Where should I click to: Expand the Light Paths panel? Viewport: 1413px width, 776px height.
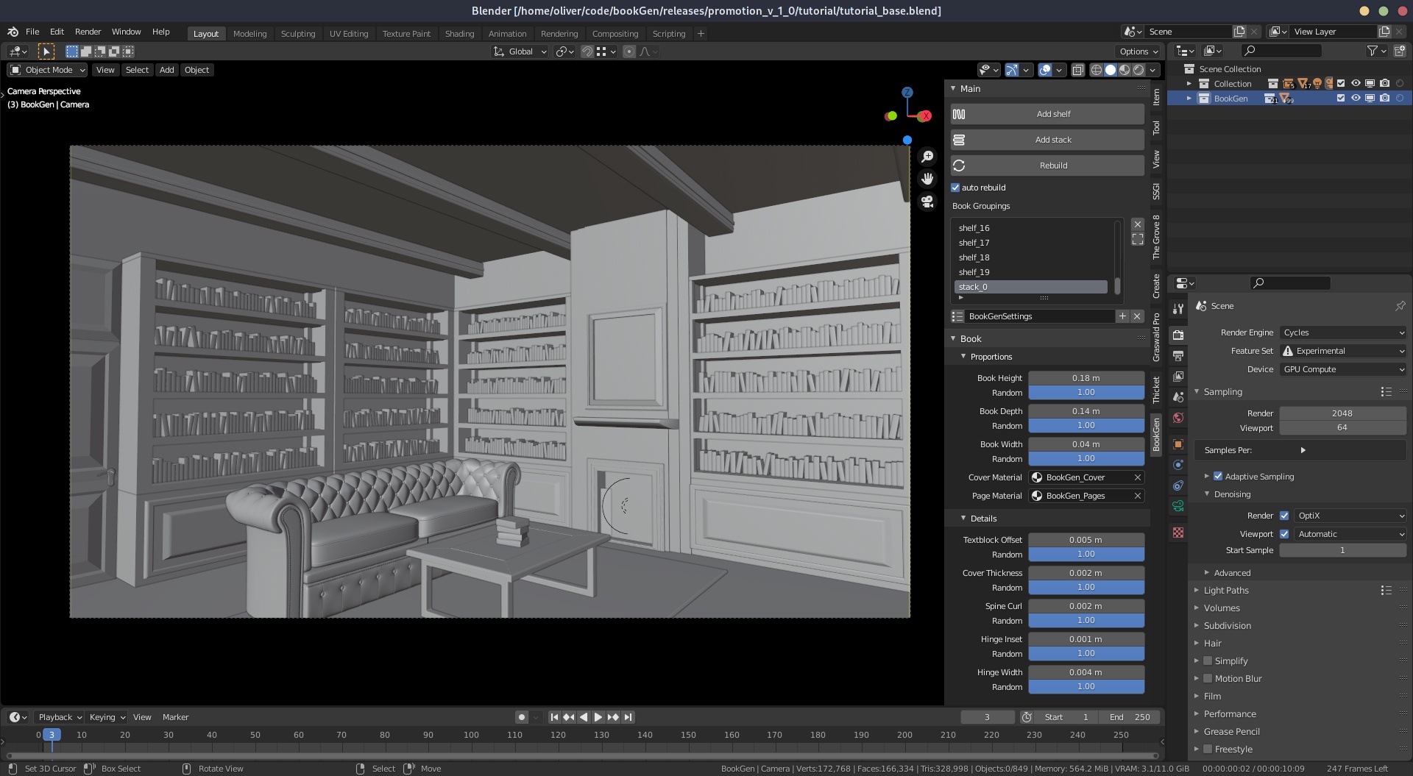pyautogui.click(x=1225, y=591)
